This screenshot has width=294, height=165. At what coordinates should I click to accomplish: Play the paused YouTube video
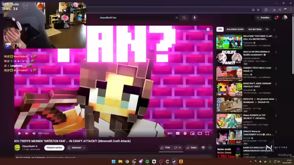(19, 133)
